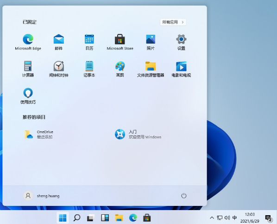The width and height of the screenshot is (277, 224).
Task: Open 入门 welcome to Windows item
Action: (x=138, y=134)
